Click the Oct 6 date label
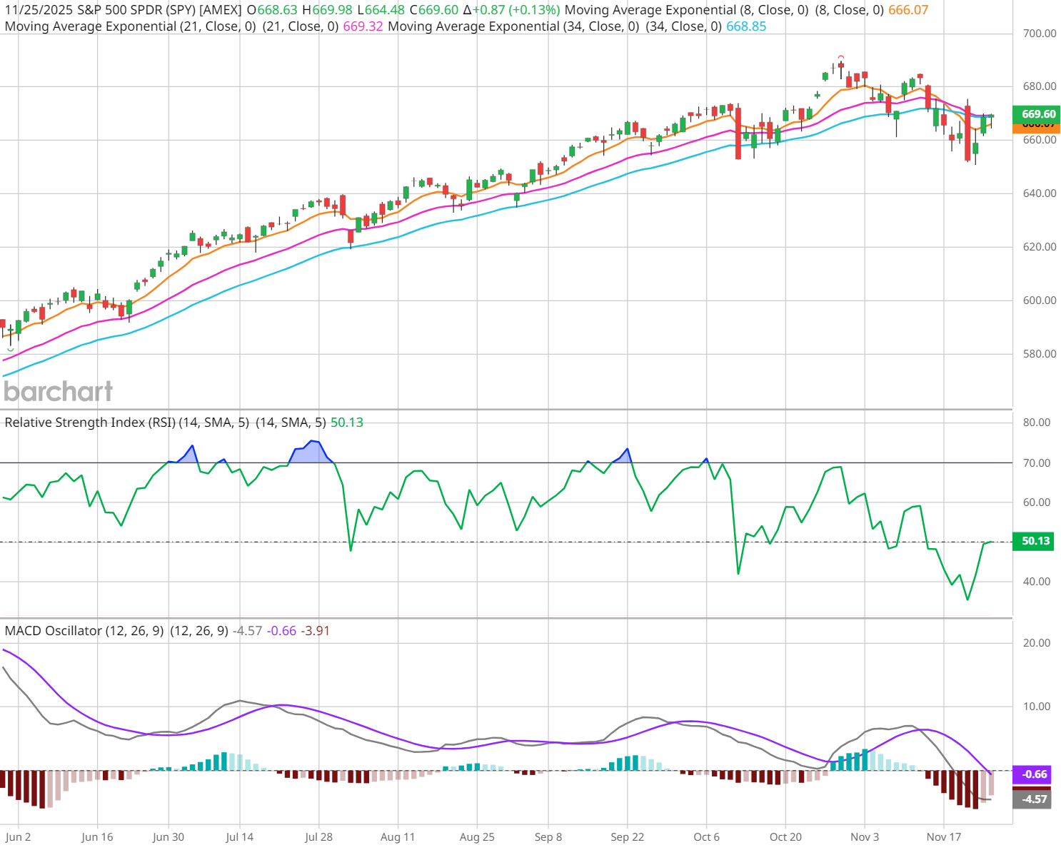Screen dimensions: 1061x850 (x=707, y=837)
